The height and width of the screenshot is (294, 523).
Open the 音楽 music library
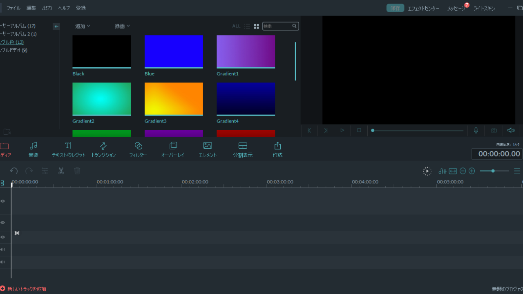click(x=34, y=150)
